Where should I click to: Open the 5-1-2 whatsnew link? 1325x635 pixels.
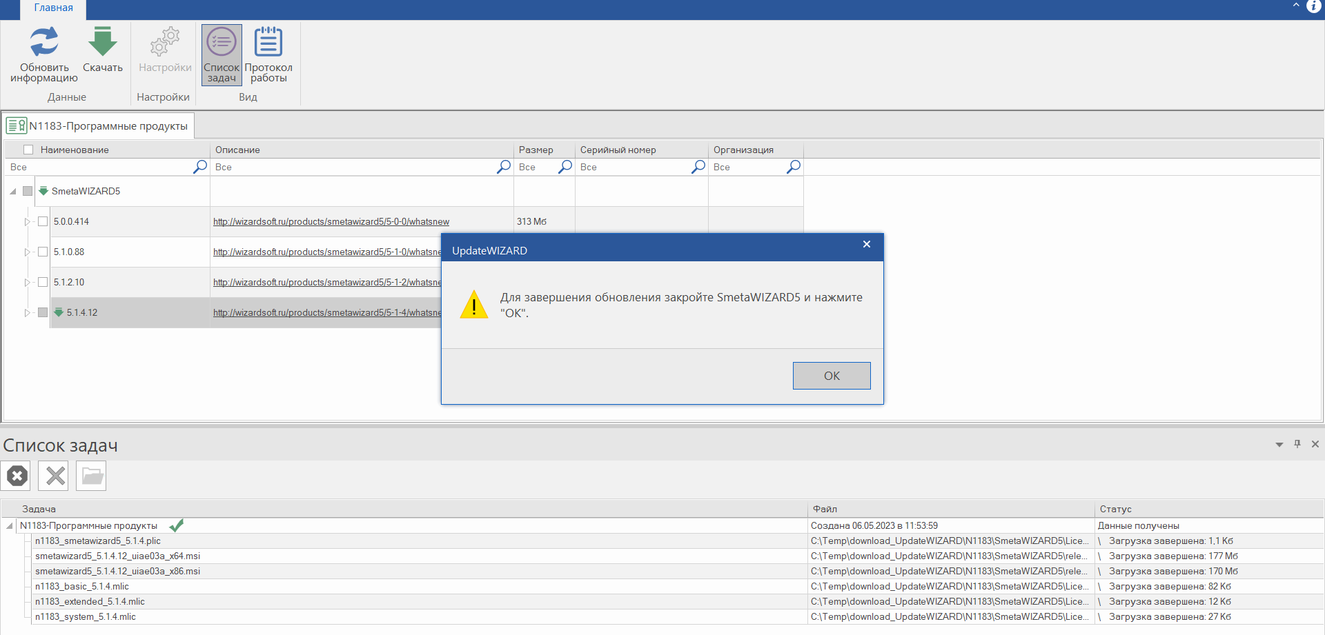327,282
